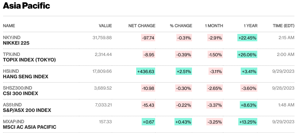299x133 pixels.
Task: Click the +22.45% one-year value cell
Action: point(247,38)
